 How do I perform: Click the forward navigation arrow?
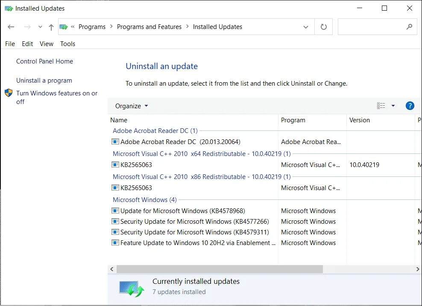(x=27, y=27)
